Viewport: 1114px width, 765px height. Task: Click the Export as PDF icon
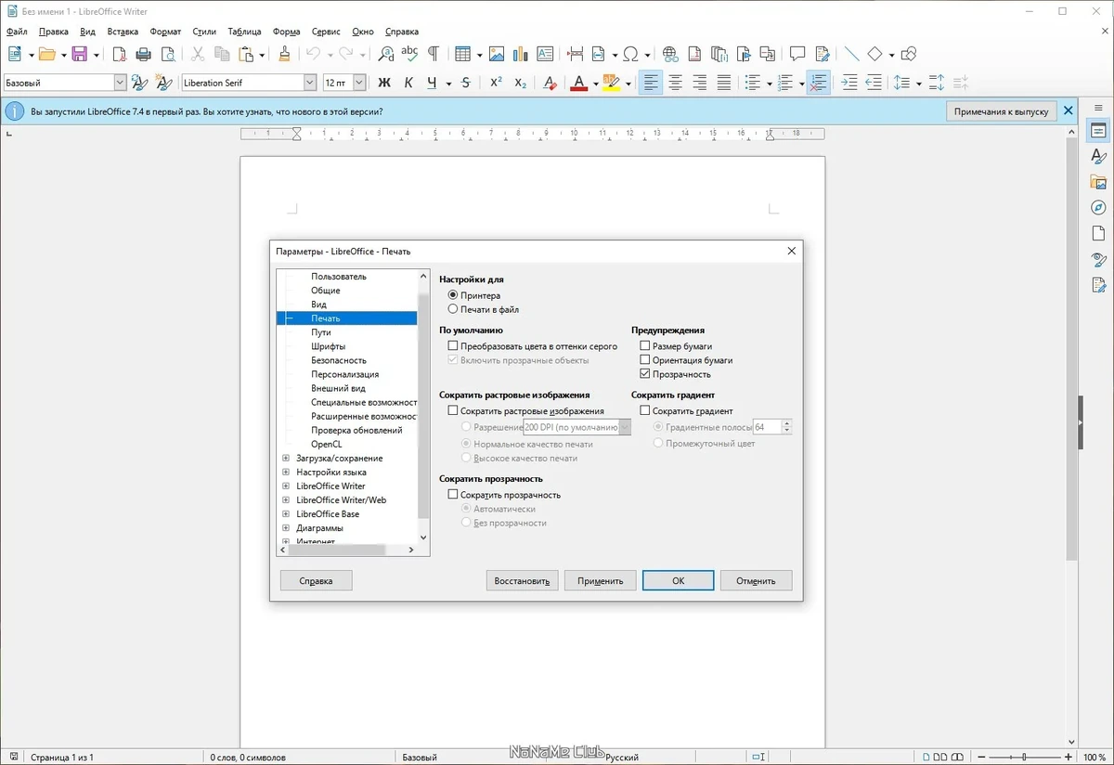(120, 54)
